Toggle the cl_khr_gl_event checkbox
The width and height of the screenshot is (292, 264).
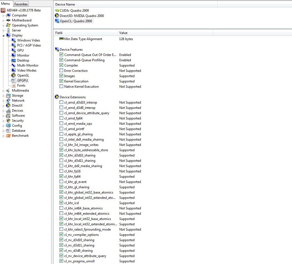[61, 182]
